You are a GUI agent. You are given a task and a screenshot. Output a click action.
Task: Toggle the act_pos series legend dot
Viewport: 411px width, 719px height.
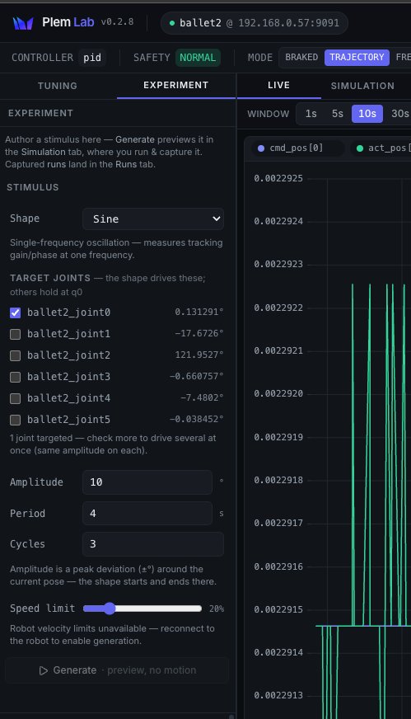[x=360, y=148]
